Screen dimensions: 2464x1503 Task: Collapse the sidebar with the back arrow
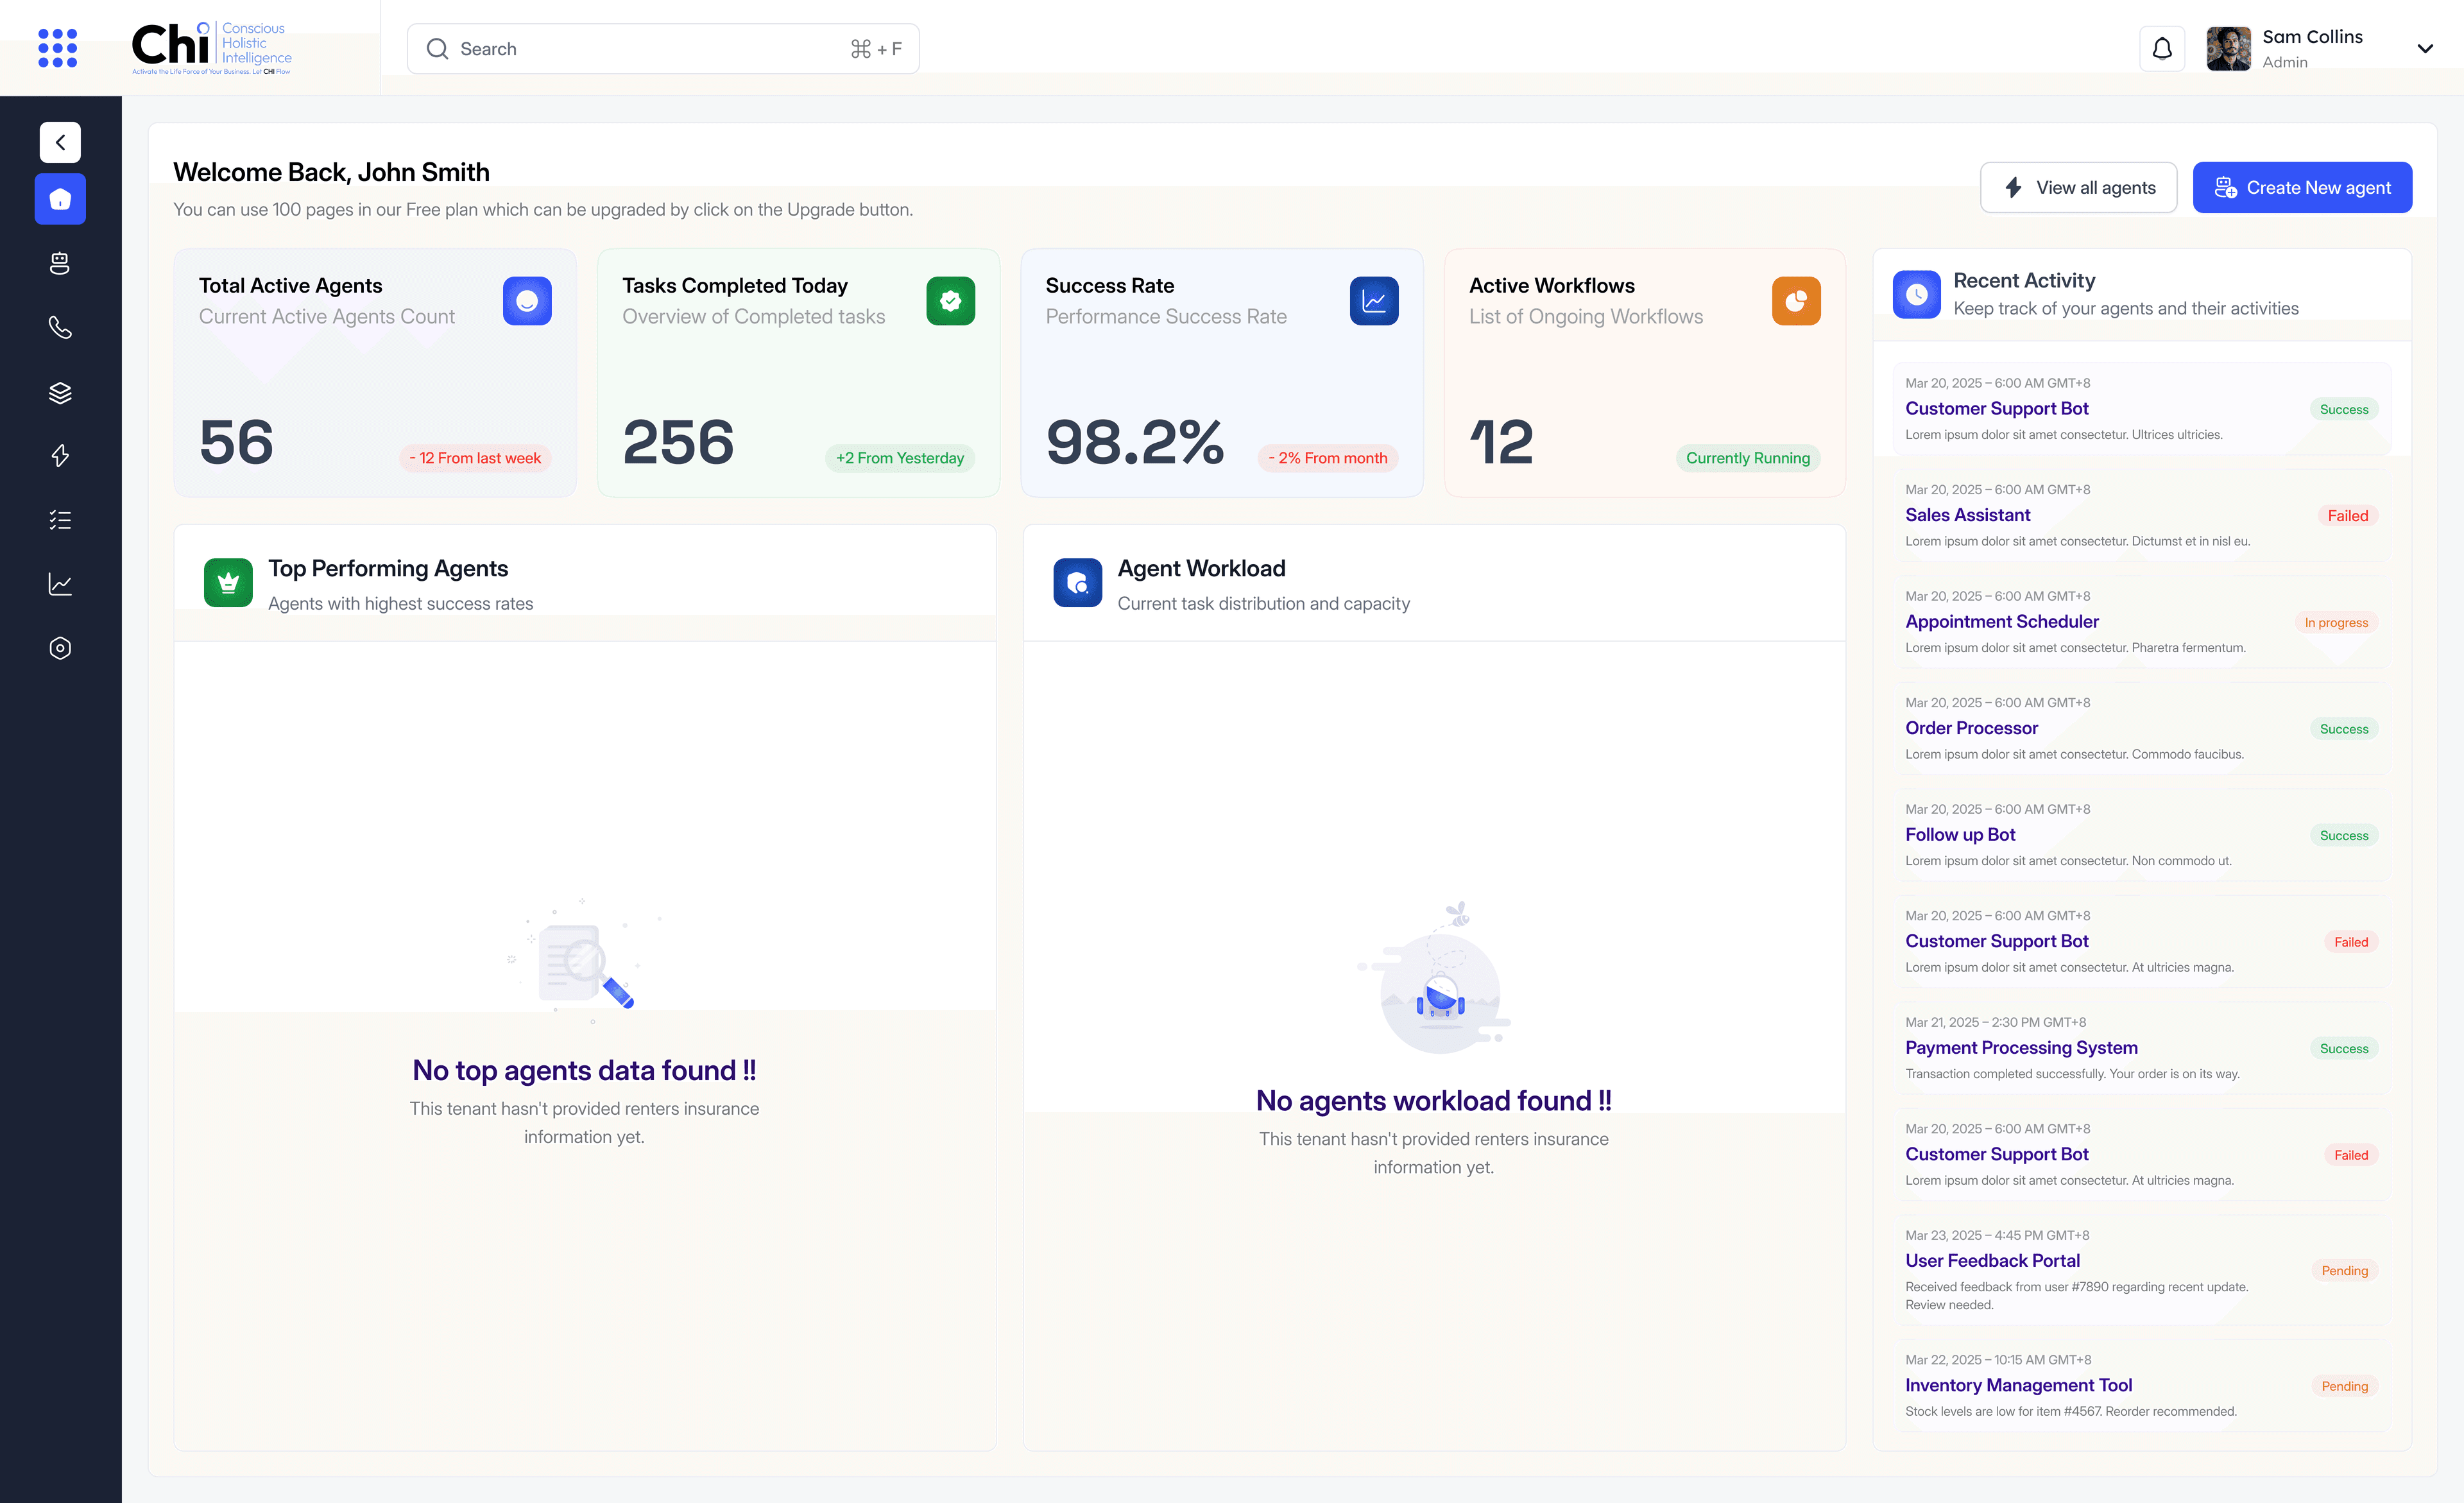coord(60,142)
